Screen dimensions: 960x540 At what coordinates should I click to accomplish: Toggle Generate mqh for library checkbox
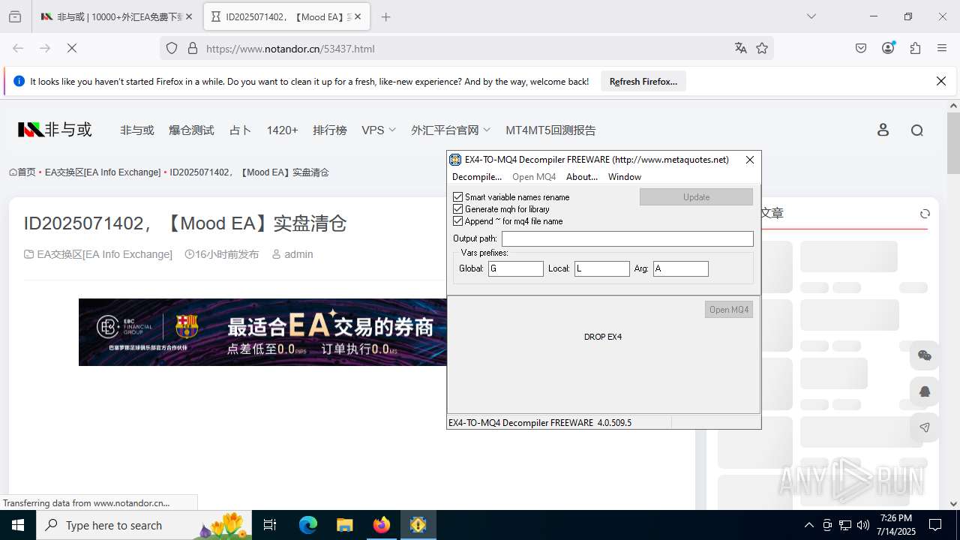click(457, 208)
